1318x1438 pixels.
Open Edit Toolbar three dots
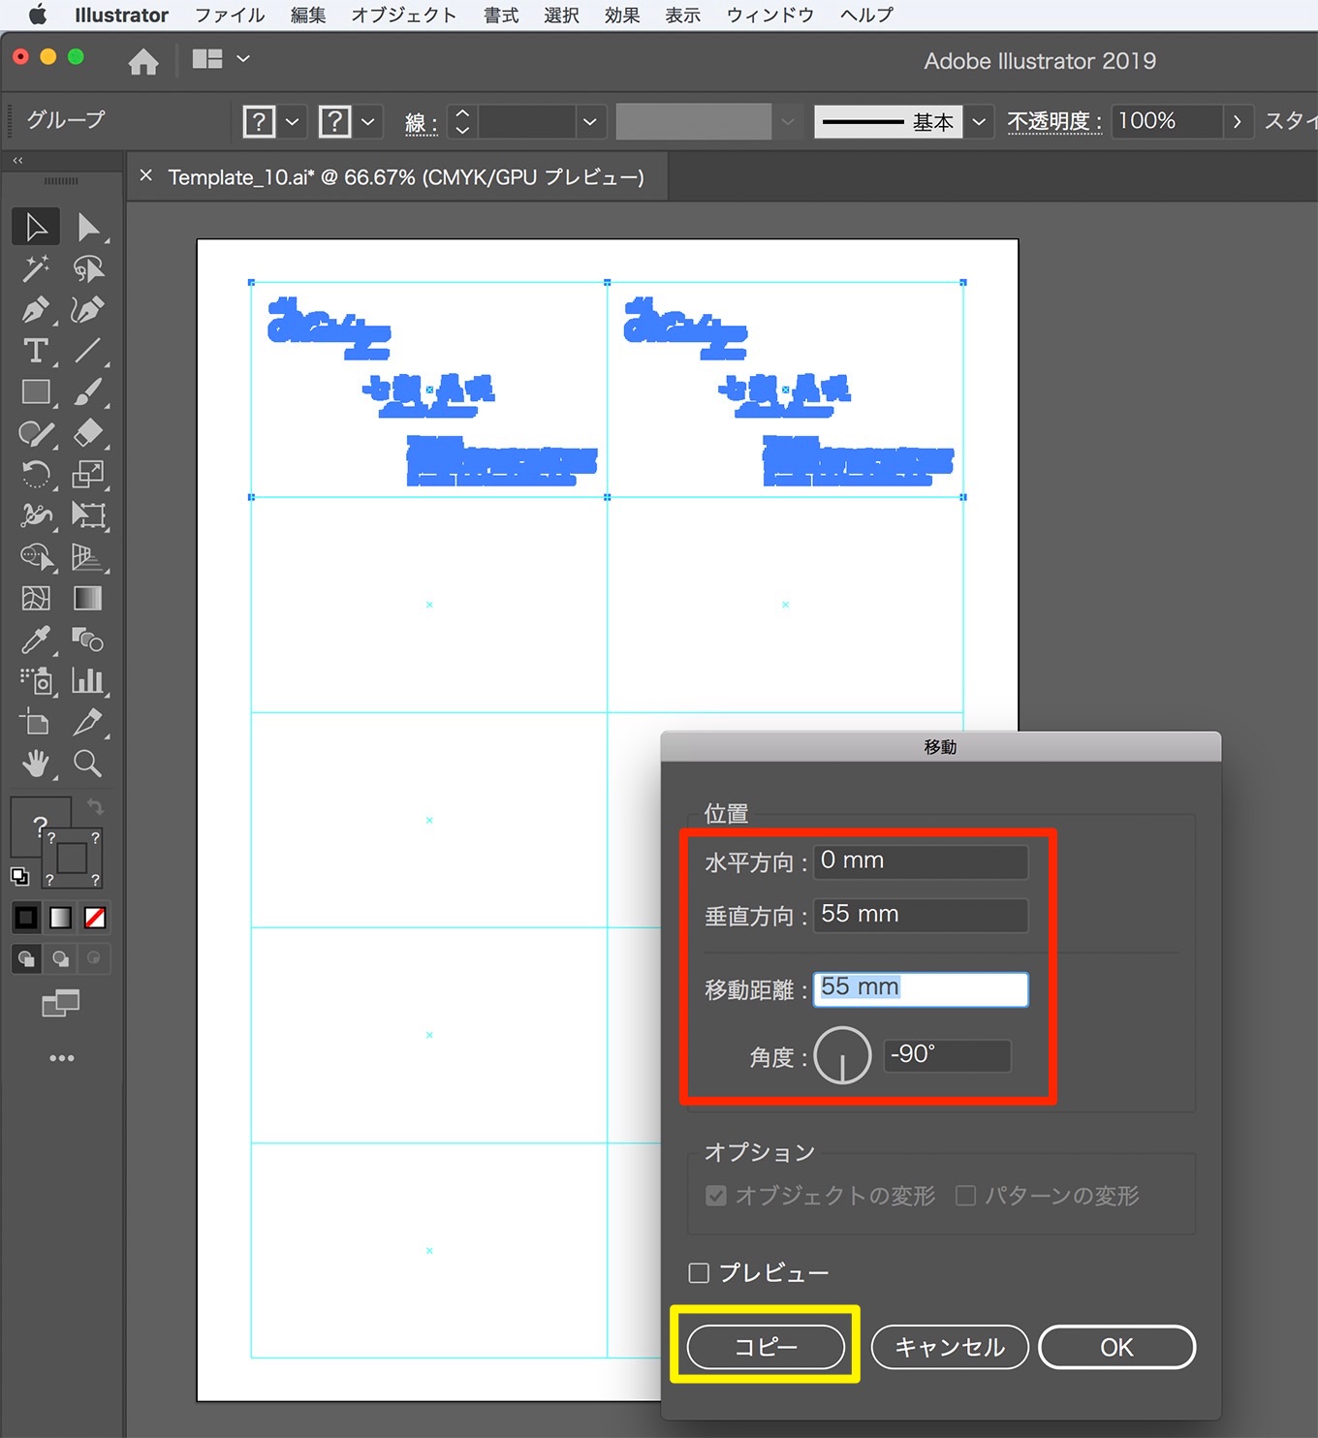[x=62, y=1058]
